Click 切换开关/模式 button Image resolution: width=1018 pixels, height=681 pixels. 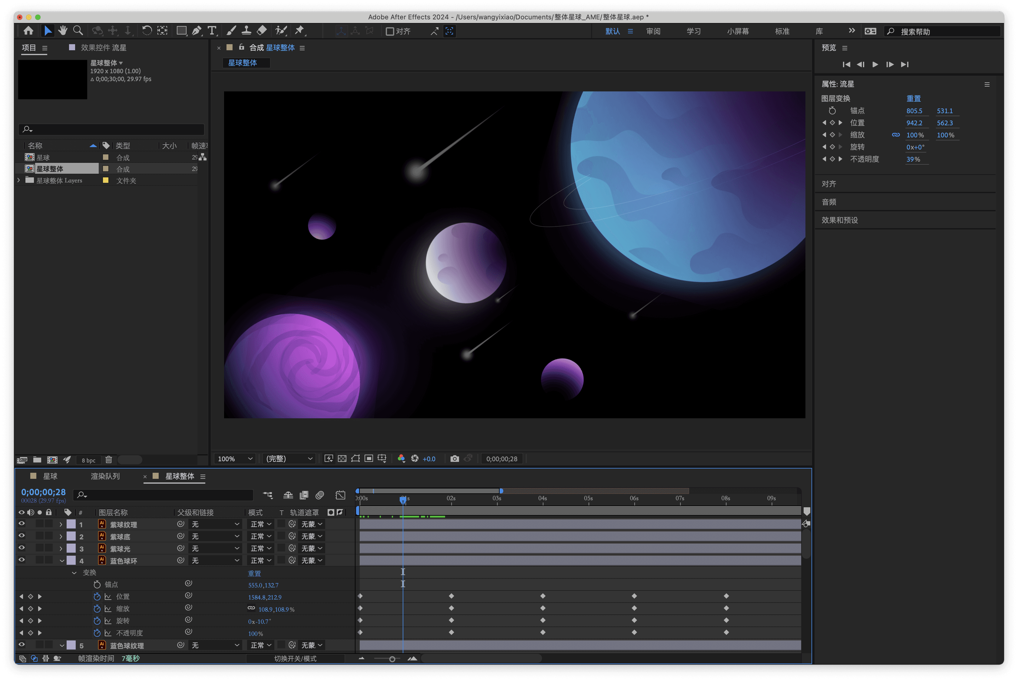click(295, 658)
